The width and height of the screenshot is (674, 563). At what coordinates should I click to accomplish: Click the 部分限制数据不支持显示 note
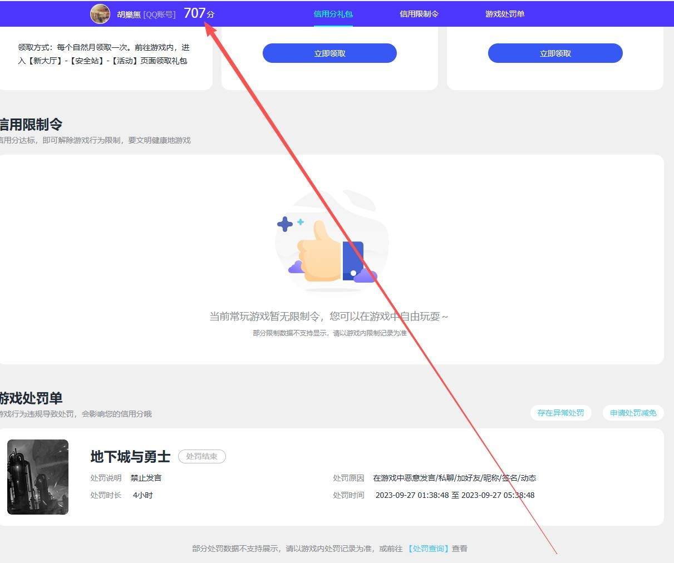[329, 333]
